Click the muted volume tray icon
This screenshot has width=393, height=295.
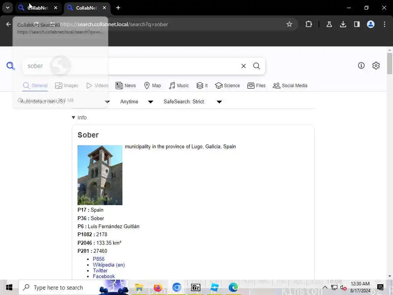pyautogui.click(x=343, y=288)
